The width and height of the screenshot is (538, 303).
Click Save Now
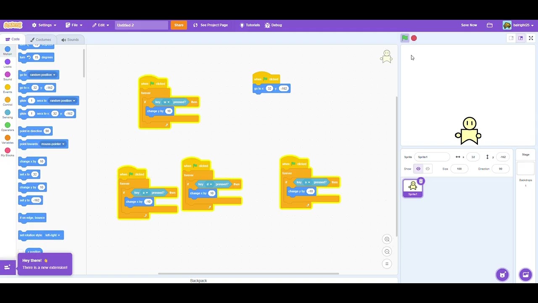(469, 25)
